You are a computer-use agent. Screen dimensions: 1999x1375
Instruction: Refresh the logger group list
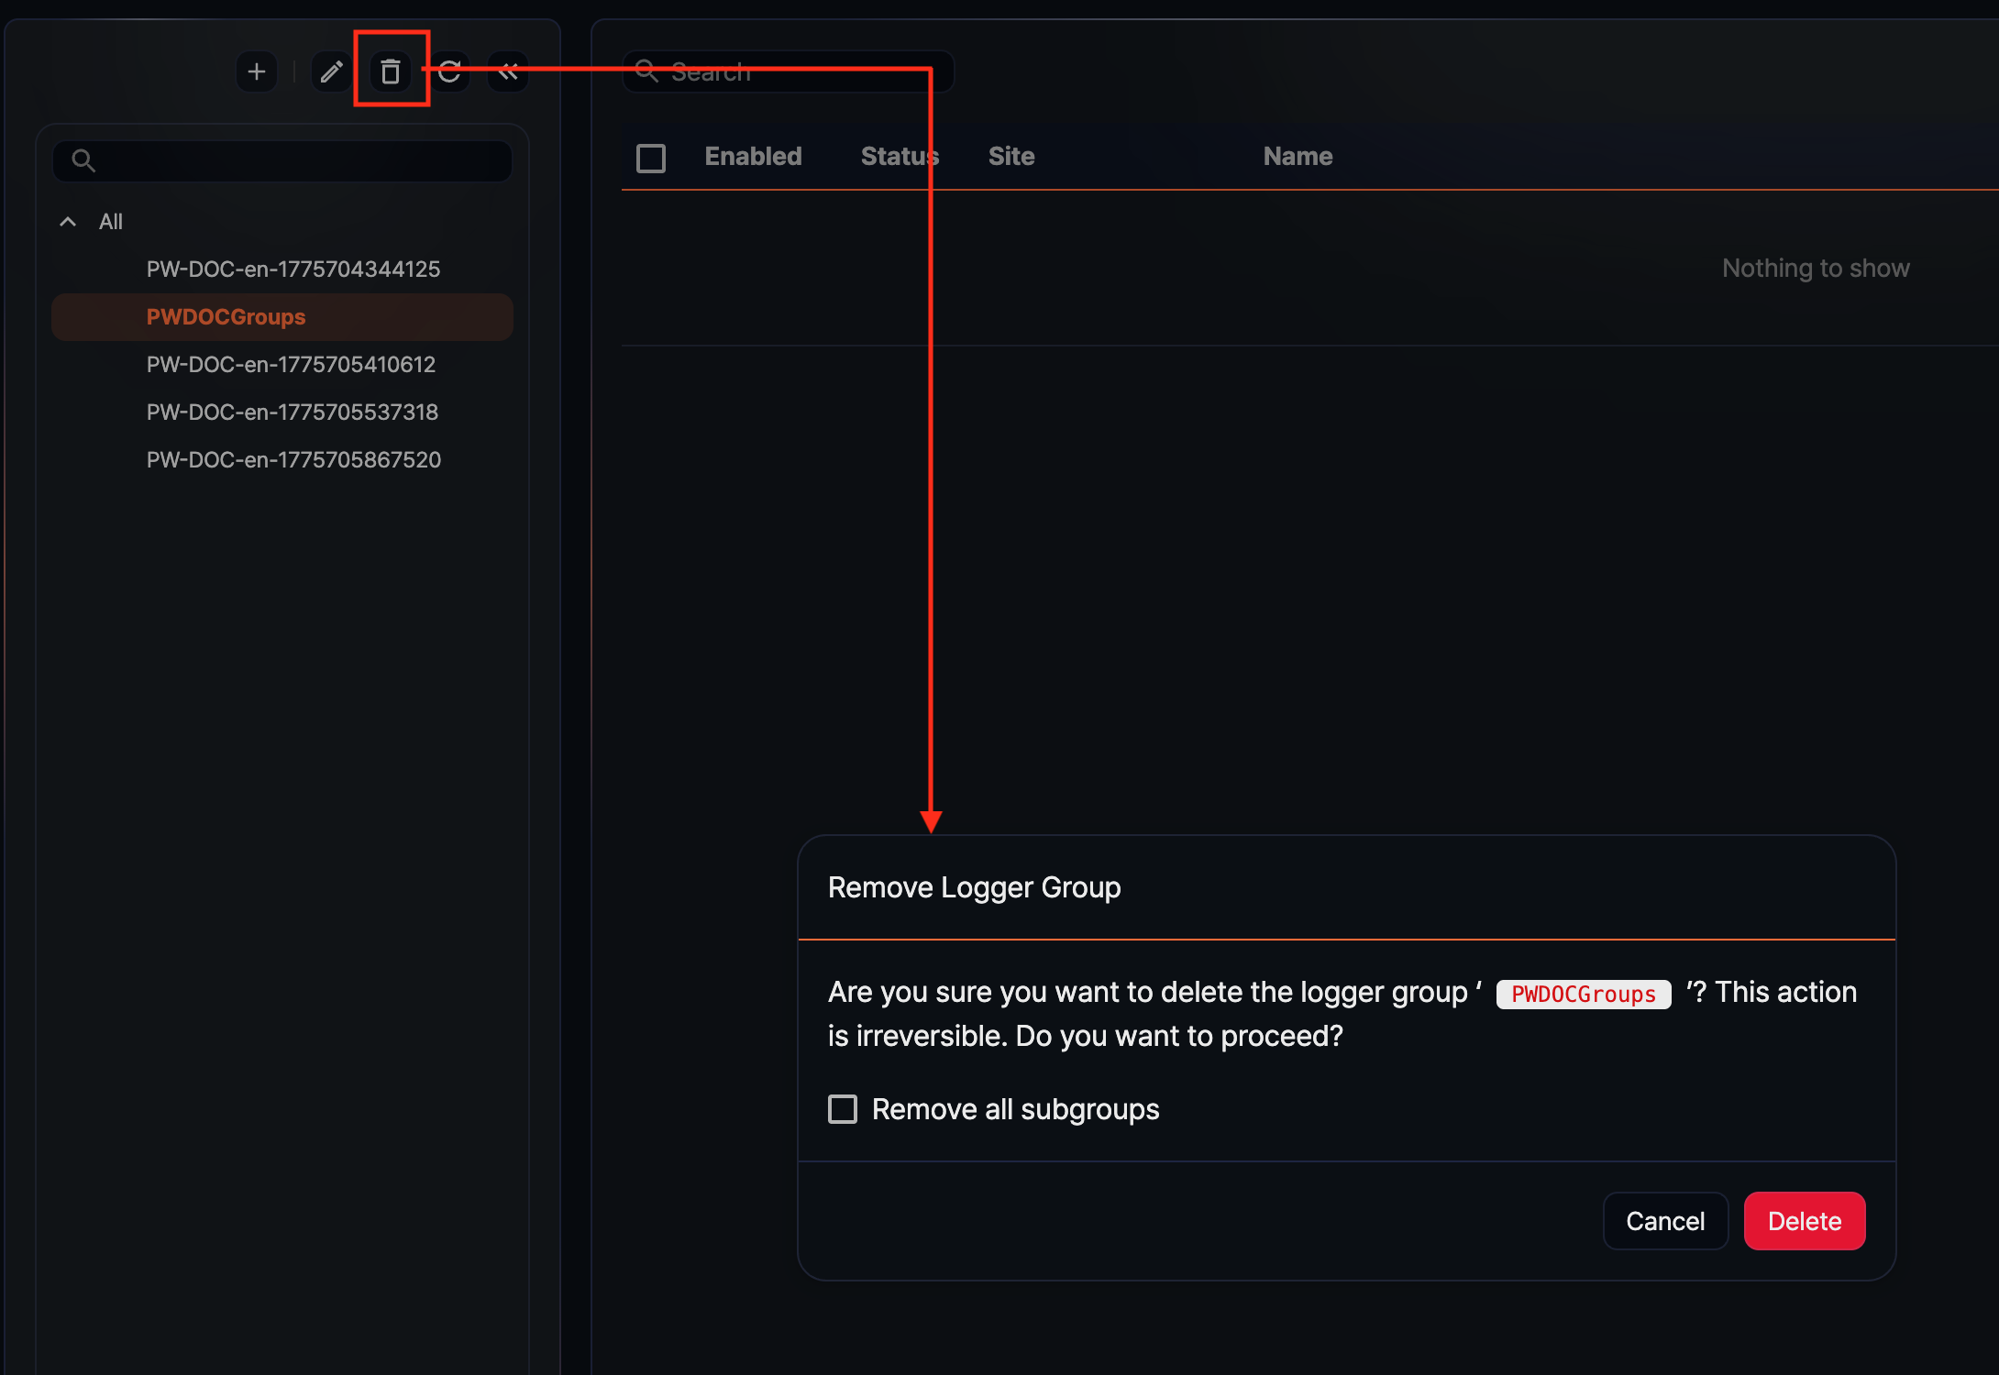[450, 71]
